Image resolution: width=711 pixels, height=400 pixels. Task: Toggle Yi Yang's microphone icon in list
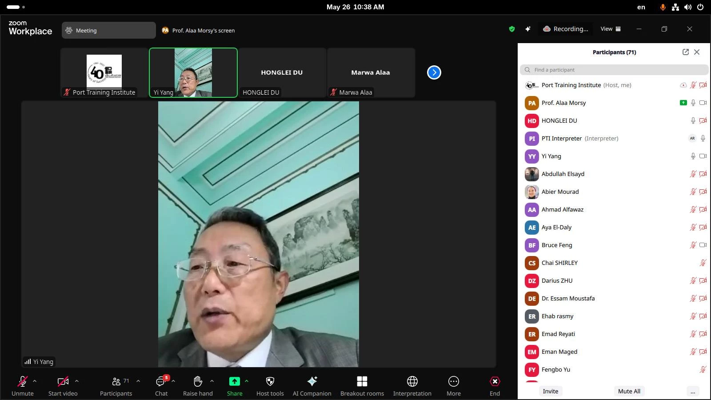pos(693,156)
